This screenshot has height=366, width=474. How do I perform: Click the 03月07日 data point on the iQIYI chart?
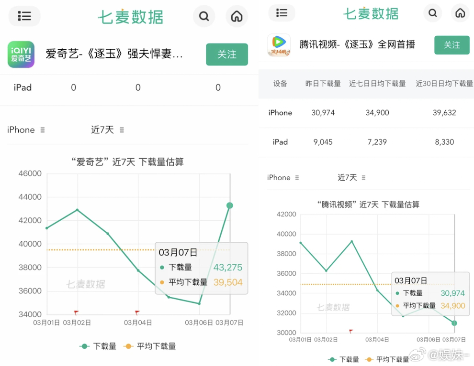tap(229, 205)
